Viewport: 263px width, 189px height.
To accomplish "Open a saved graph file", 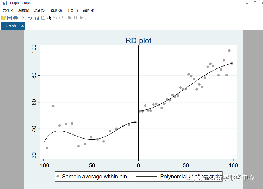I will 4,17.
